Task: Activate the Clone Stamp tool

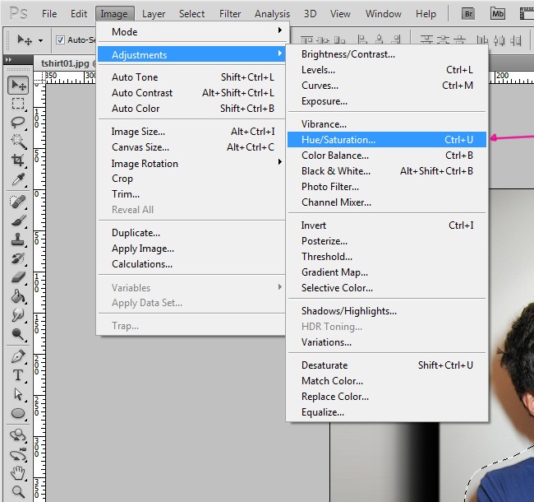Action: pyautogui.click(x=18, y=239)
